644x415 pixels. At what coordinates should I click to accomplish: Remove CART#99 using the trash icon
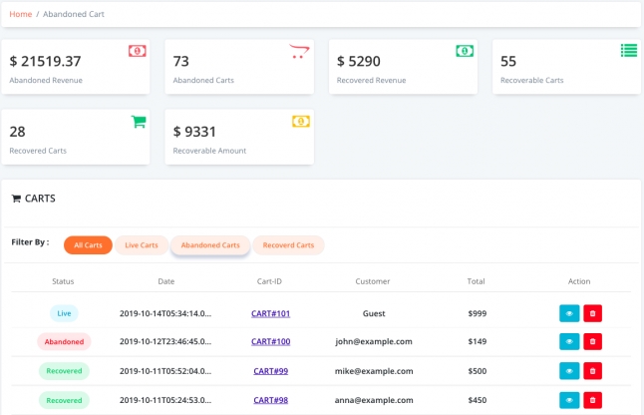click(593, 371)
